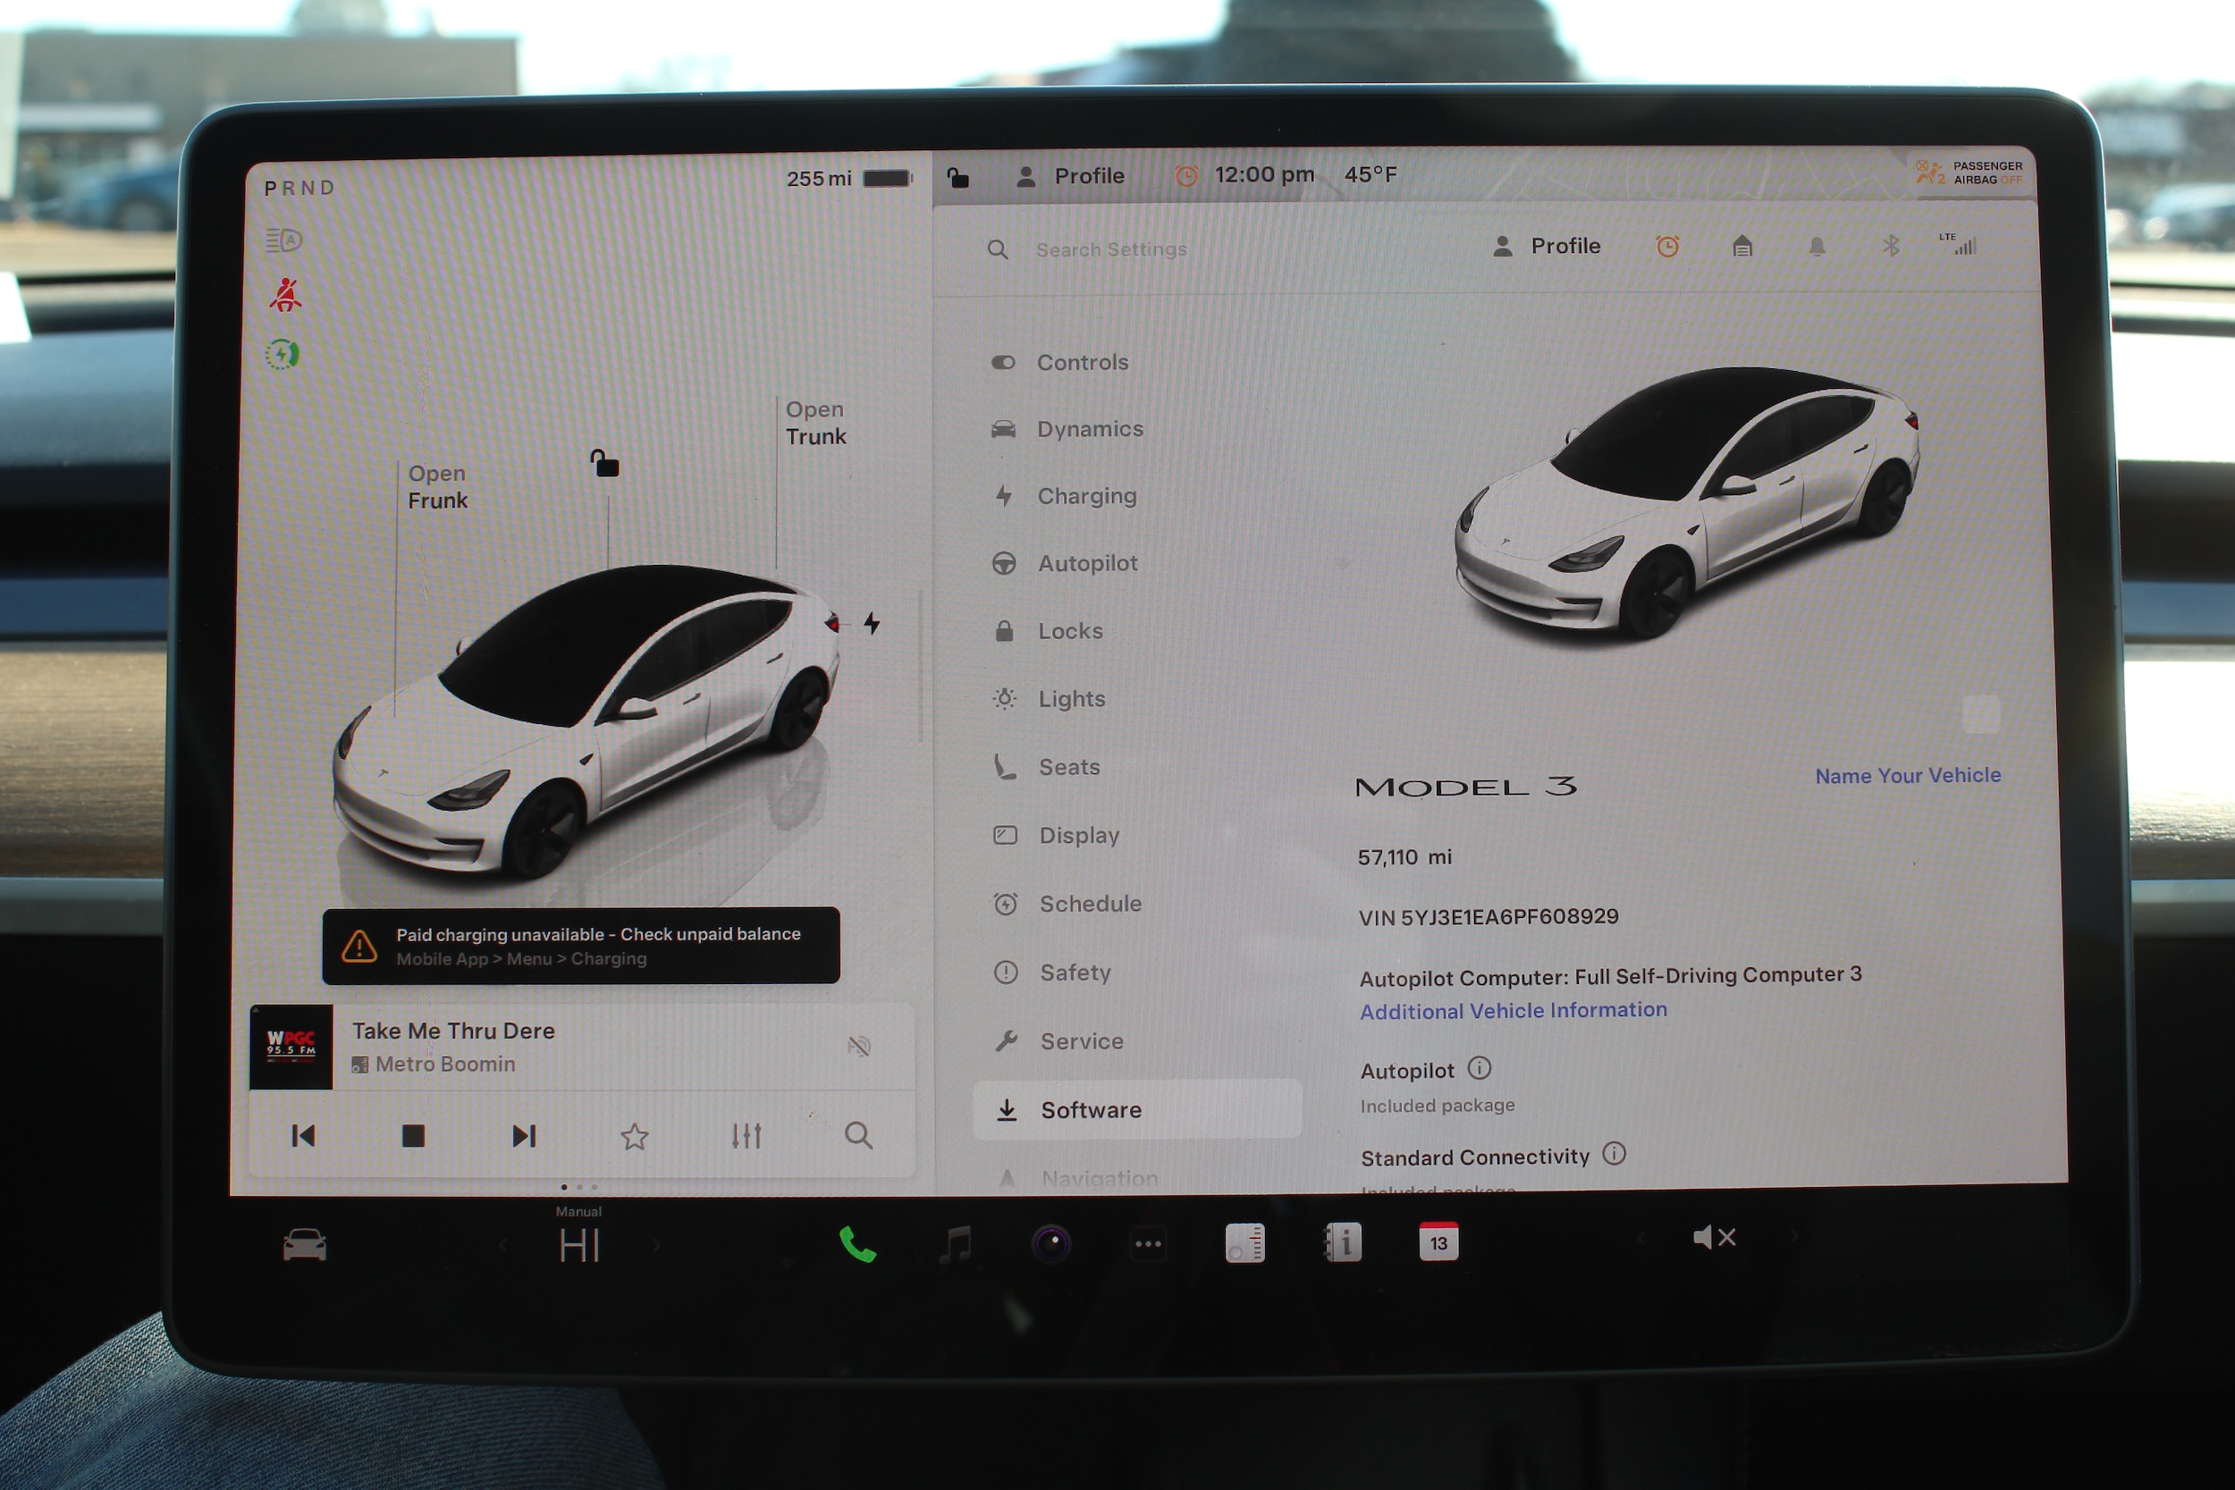Click the Search Settings field
The height and width of the screenshot is (1490, 2235).
(x=1111, y=250)
